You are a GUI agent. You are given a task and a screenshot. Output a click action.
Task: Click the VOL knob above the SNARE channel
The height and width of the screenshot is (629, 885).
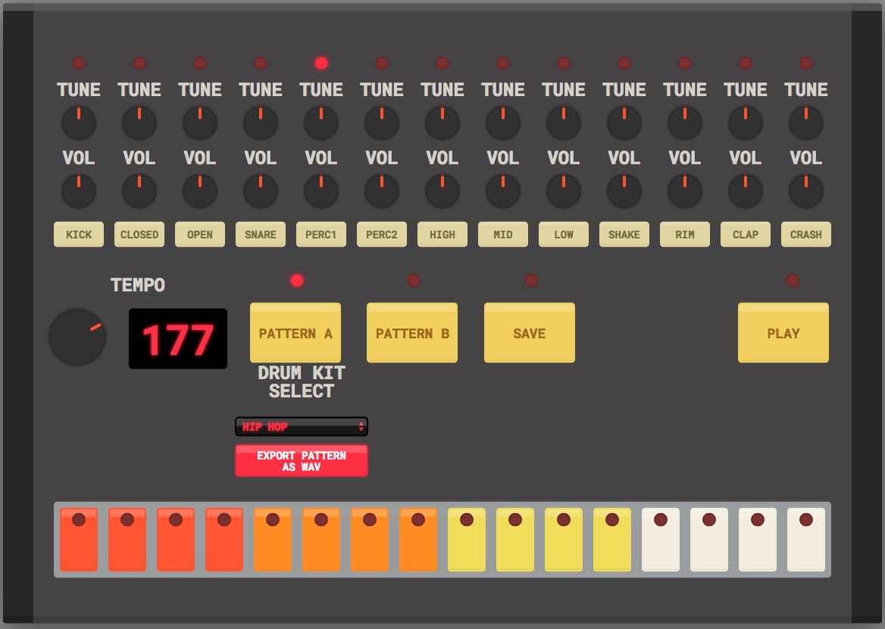[x=261, y=191]
